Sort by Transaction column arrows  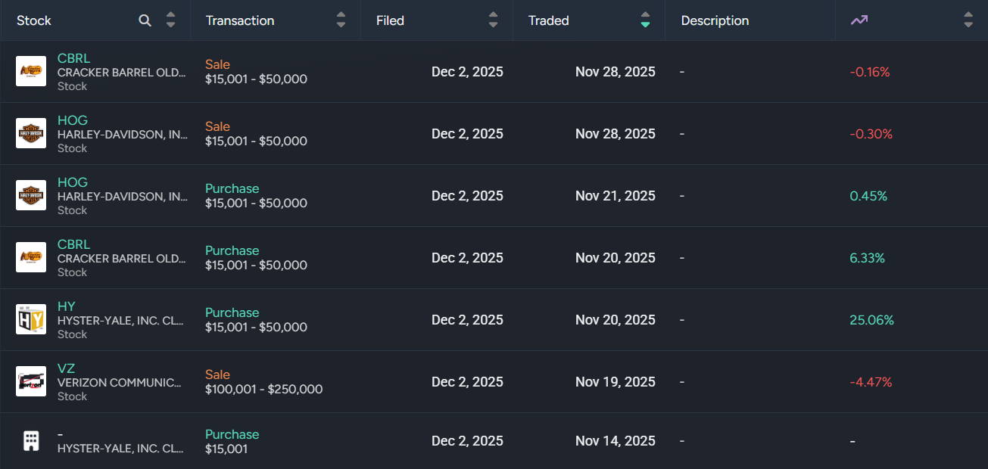click(341, 20)
